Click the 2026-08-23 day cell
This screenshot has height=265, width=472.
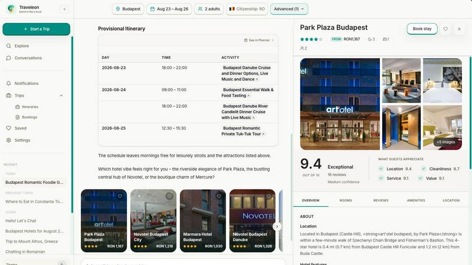point(114,68)
